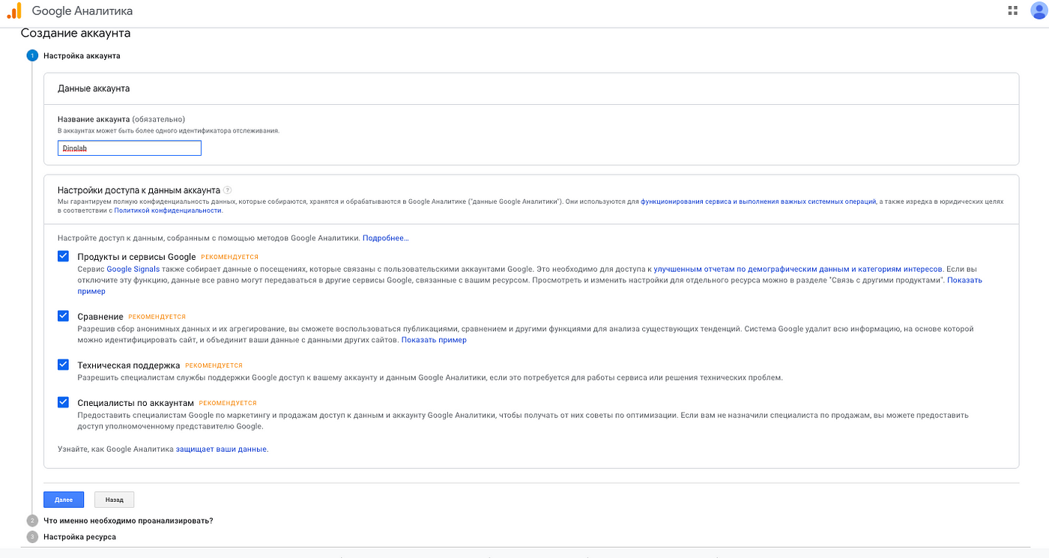The height and width of the screenshot is (558, 1049).
Task: Click the 'Продукты и сервисы Google' option label
Action: (136, 257)
